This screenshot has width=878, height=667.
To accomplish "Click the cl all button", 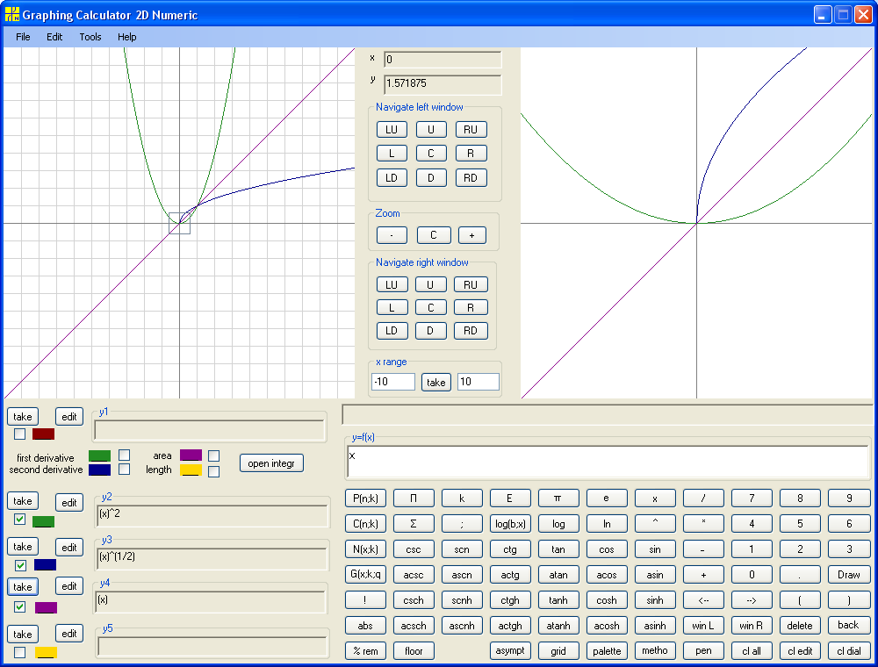I will [x=752, y=651].
